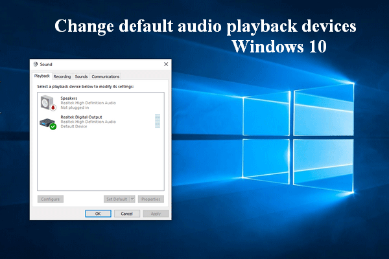This screenshot has width=389, height=259.
Task: Select the Speakers device icon
Action: tap(47, 101)
